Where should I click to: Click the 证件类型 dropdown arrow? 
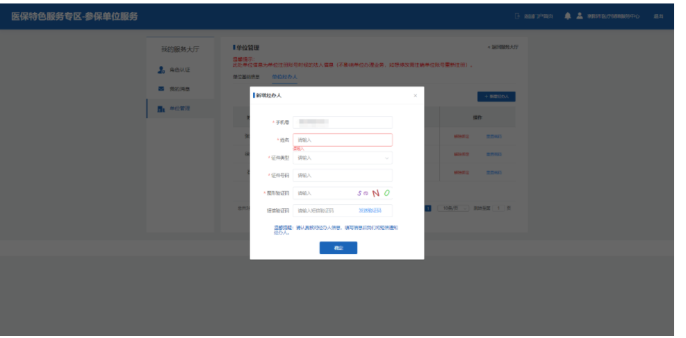coord(386,158)
